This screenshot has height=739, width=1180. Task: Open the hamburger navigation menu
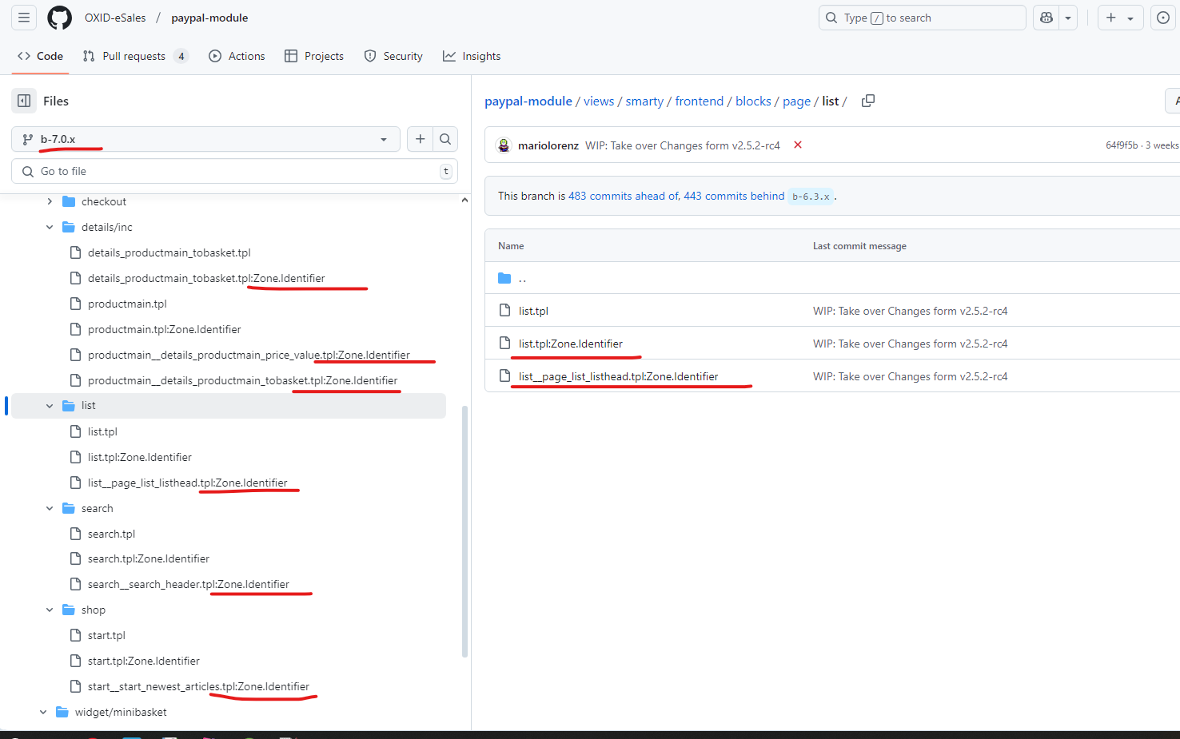pos(24,18)
